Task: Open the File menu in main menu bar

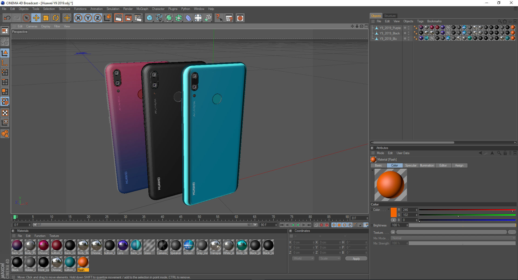Action: click(x=4, y=9)
